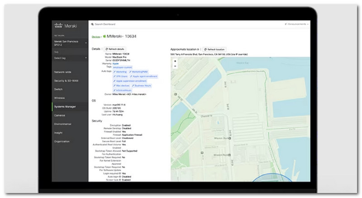Open the Apple warranty link
This screenshot has height=198, width=362.
[x=115, y=64]
